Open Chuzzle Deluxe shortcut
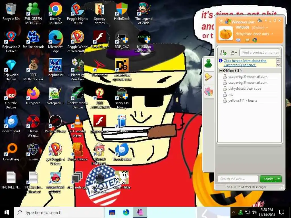 click(11, 98)
